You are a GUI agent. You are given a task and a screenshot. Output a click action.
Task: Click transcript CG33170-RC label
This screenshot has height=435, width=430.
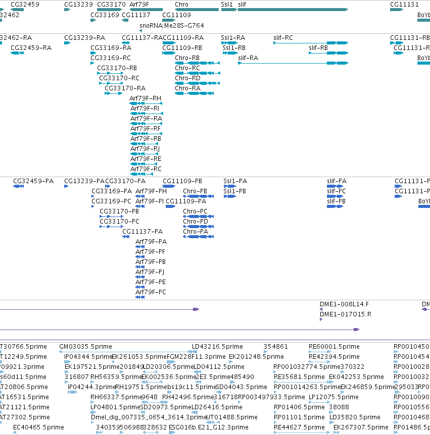tap(119, 78)
